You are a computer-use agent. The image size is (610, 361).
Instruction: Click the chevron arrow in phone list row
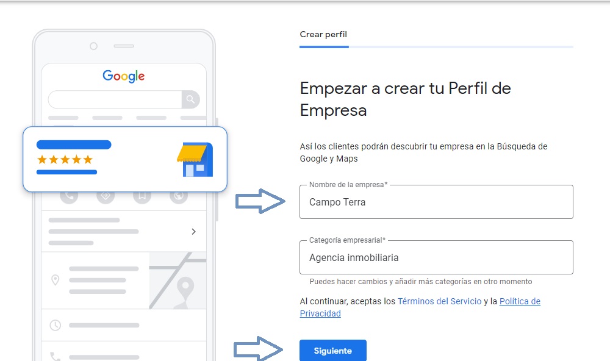point(194,232)
